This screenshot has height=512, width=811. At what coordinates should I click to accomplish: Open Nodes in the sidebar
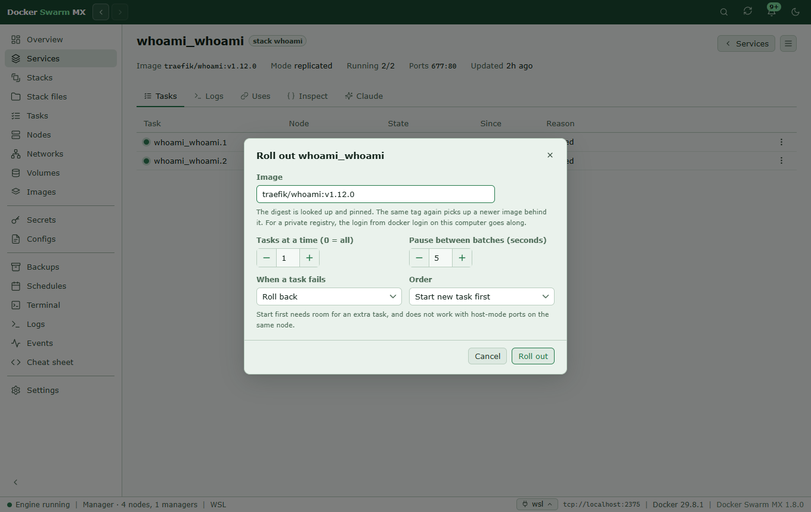click(x=61, y=135)
